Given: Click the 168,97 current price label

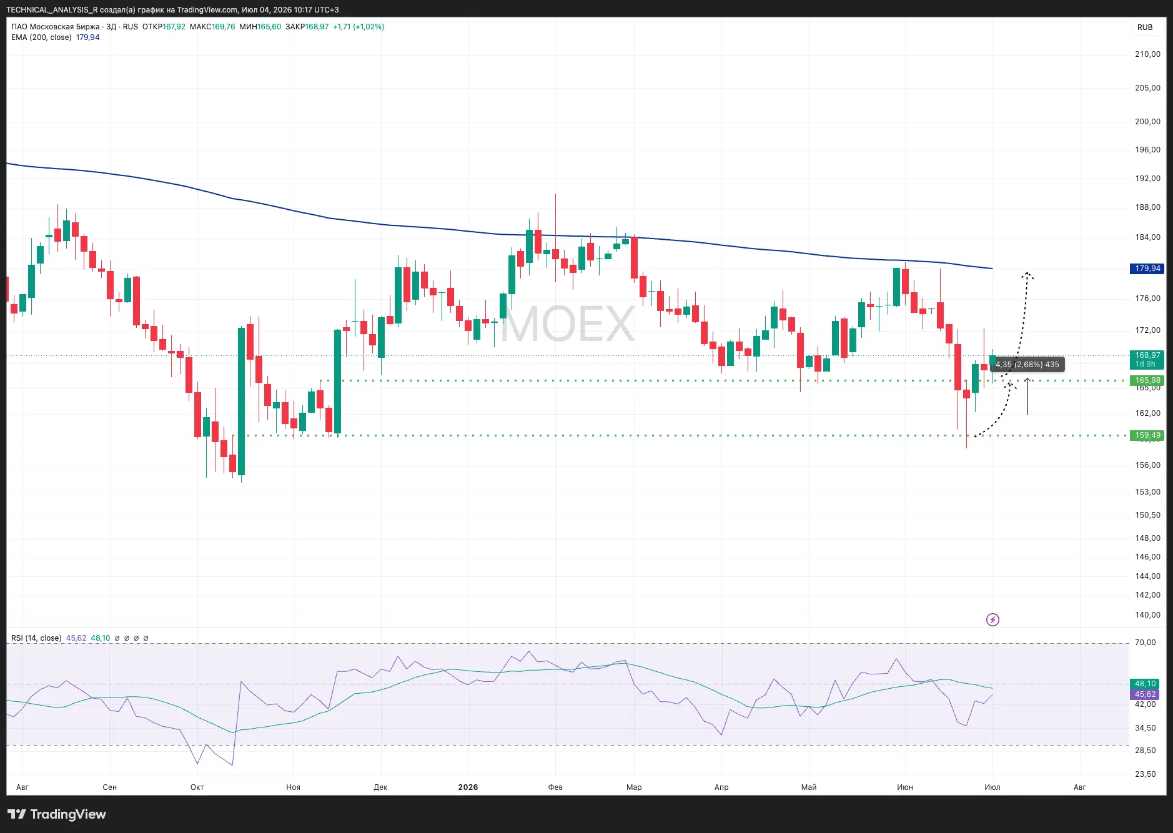Looking at the screenshot, I should [x=1147, y=355].
